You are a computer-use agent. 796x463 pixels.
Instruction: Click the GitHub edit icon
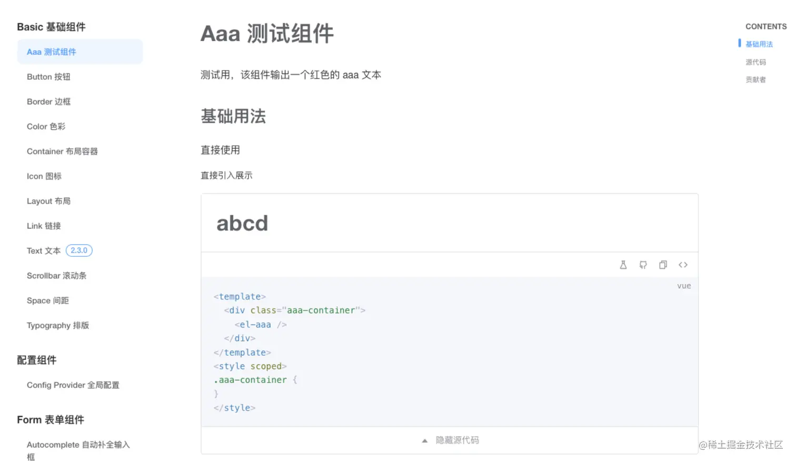pyautogui.click(x=643, y=265)
